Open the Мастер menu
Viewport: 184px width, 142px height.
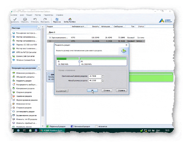pyautogui.click(x=38, y=15)
